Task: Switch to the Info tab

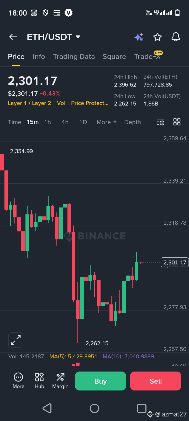Action: pyautogui.click(x=39, y=57)
